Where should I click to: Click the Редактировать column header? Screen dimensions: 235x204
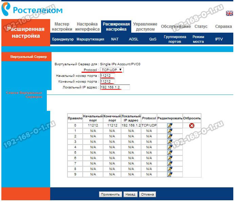click(x=170, y=118)
